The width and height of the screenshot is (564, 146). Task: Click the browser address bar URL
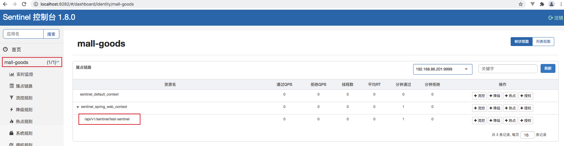(87, 4)
